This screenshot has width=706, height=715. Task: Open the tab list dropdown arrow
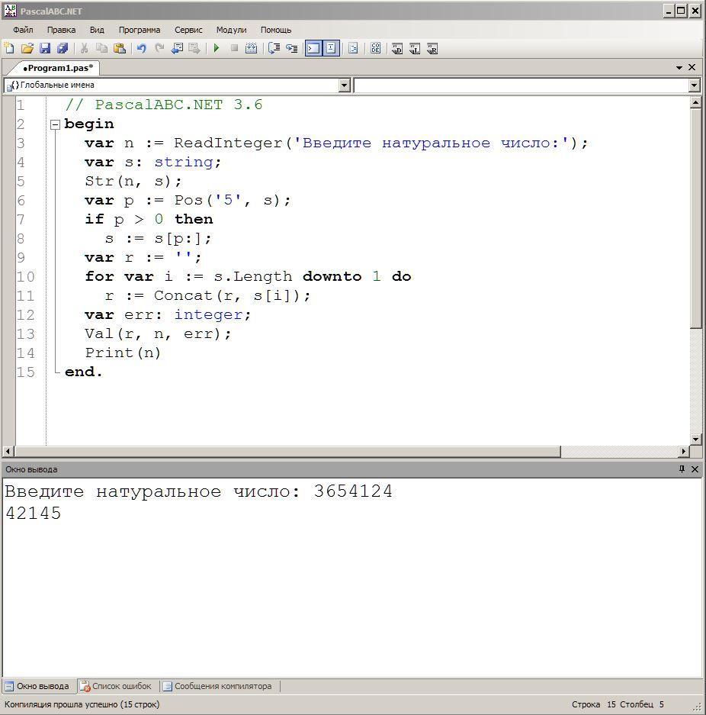pyautogui.click(x=679, y=67)
